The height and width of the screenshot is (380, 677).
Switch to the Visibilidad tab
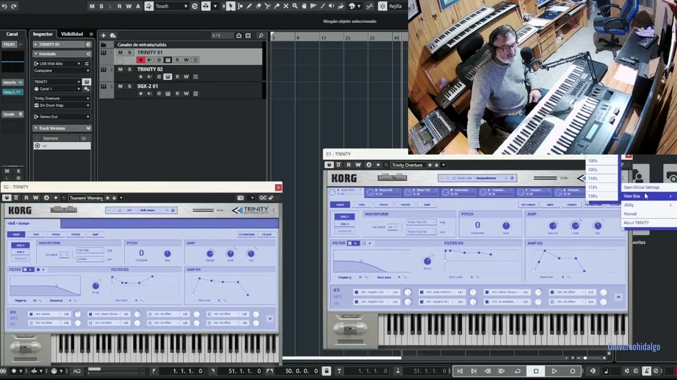(x=72, y=34)
